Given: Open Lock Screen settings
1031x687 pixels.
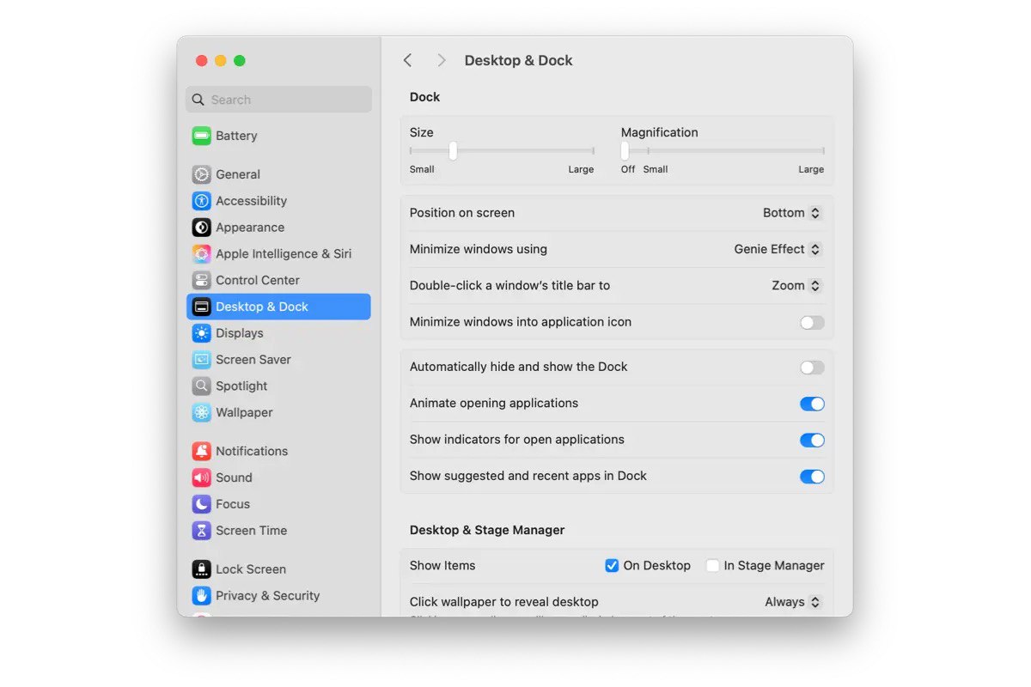Looking at the screenshot, I should tap(278, 569).
